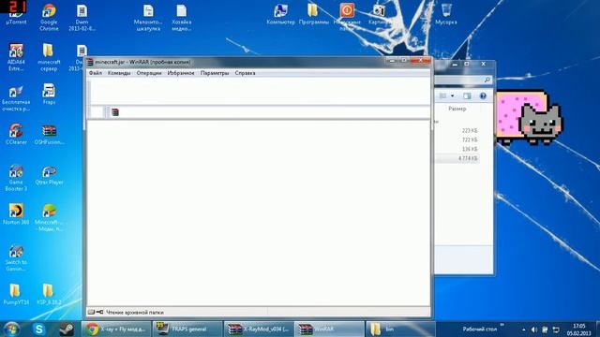The image size is (600, 337).
Task: Switch to Chrome 'X-ray + Fly мод' taskbar button
Action: [x=116, y=329]
